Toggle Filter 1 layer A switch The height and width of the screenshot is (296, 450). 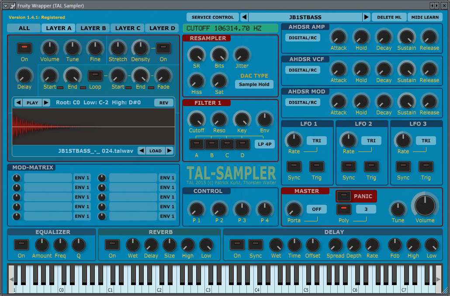pyautogui.click(x=197, y=144)
